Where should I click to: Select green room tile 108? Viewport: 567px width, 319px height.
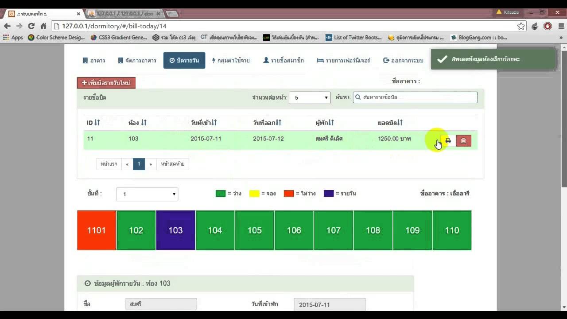coord(373,230)
